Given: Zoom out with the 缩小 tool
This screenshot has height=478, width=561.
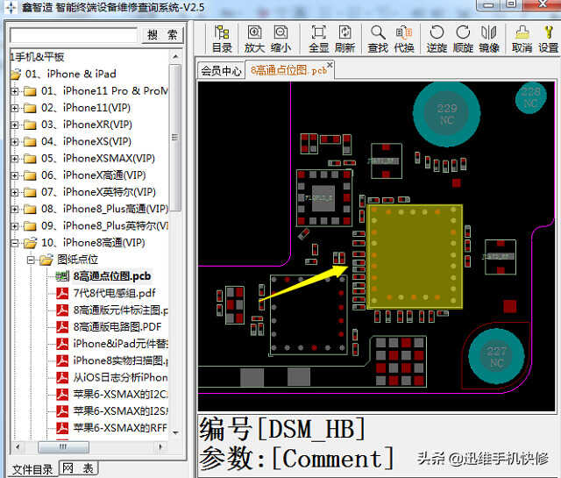Looking at the screenshot, I should [x=281, y=39].
